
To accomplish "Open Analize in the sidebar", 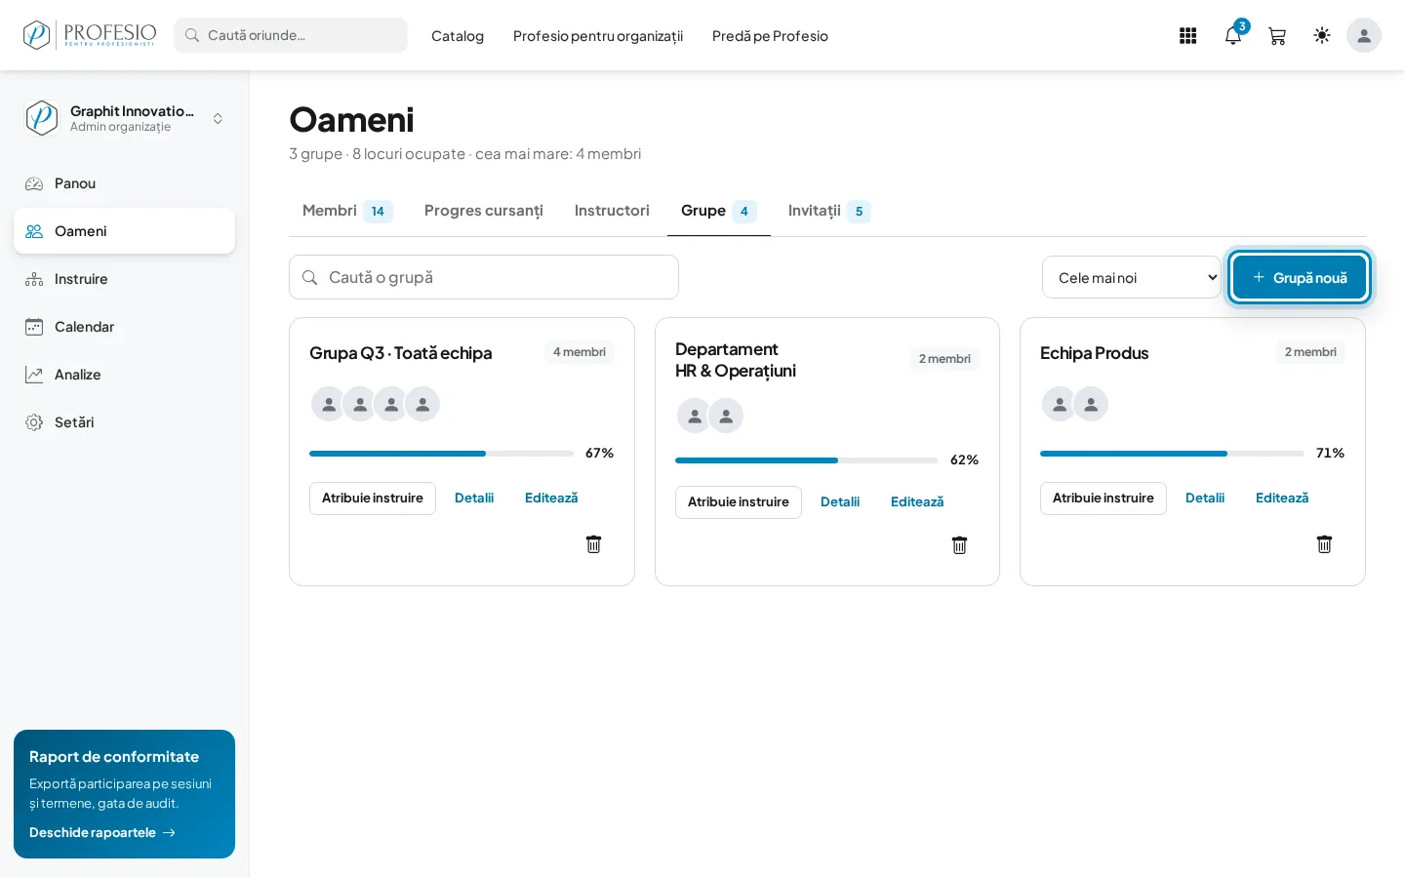I will click(124, 375).
